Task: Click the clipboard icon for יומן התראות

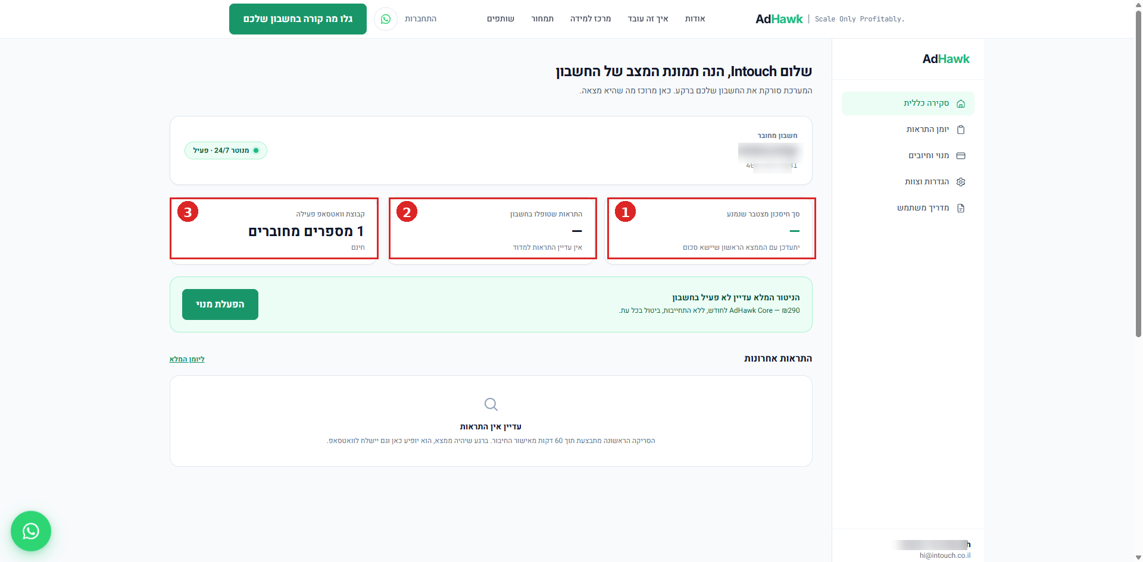Action: [960, 130]
